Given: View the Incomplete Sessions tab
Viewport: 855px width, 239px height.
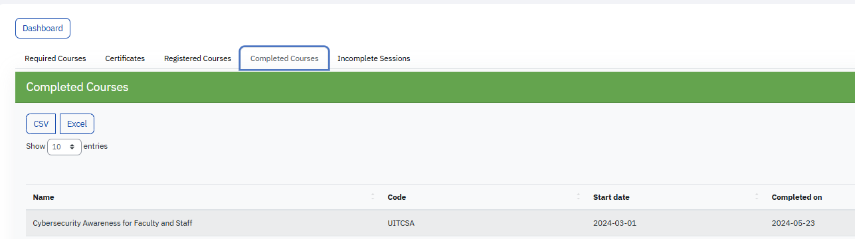Looking at the screenshot, I should [373, 58].
